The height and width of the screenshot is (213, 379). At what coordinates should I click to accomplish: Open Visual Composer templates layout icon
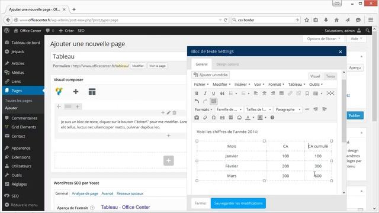[92, 92]
